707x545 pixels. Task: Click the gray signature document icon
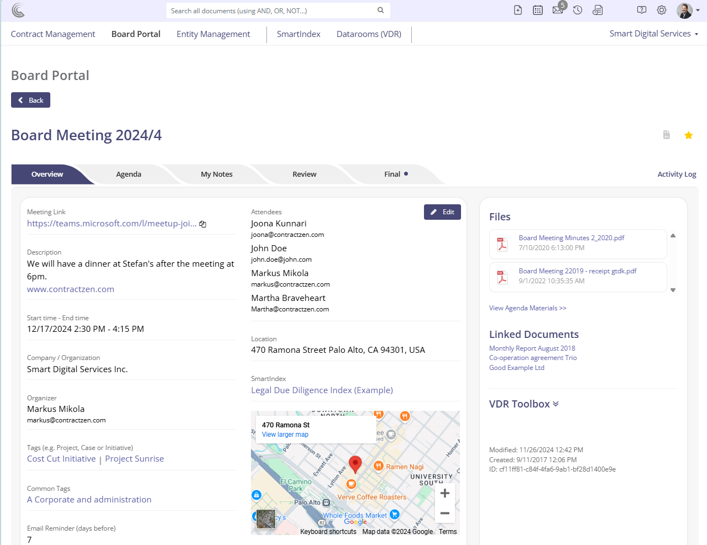pos(667,135)
